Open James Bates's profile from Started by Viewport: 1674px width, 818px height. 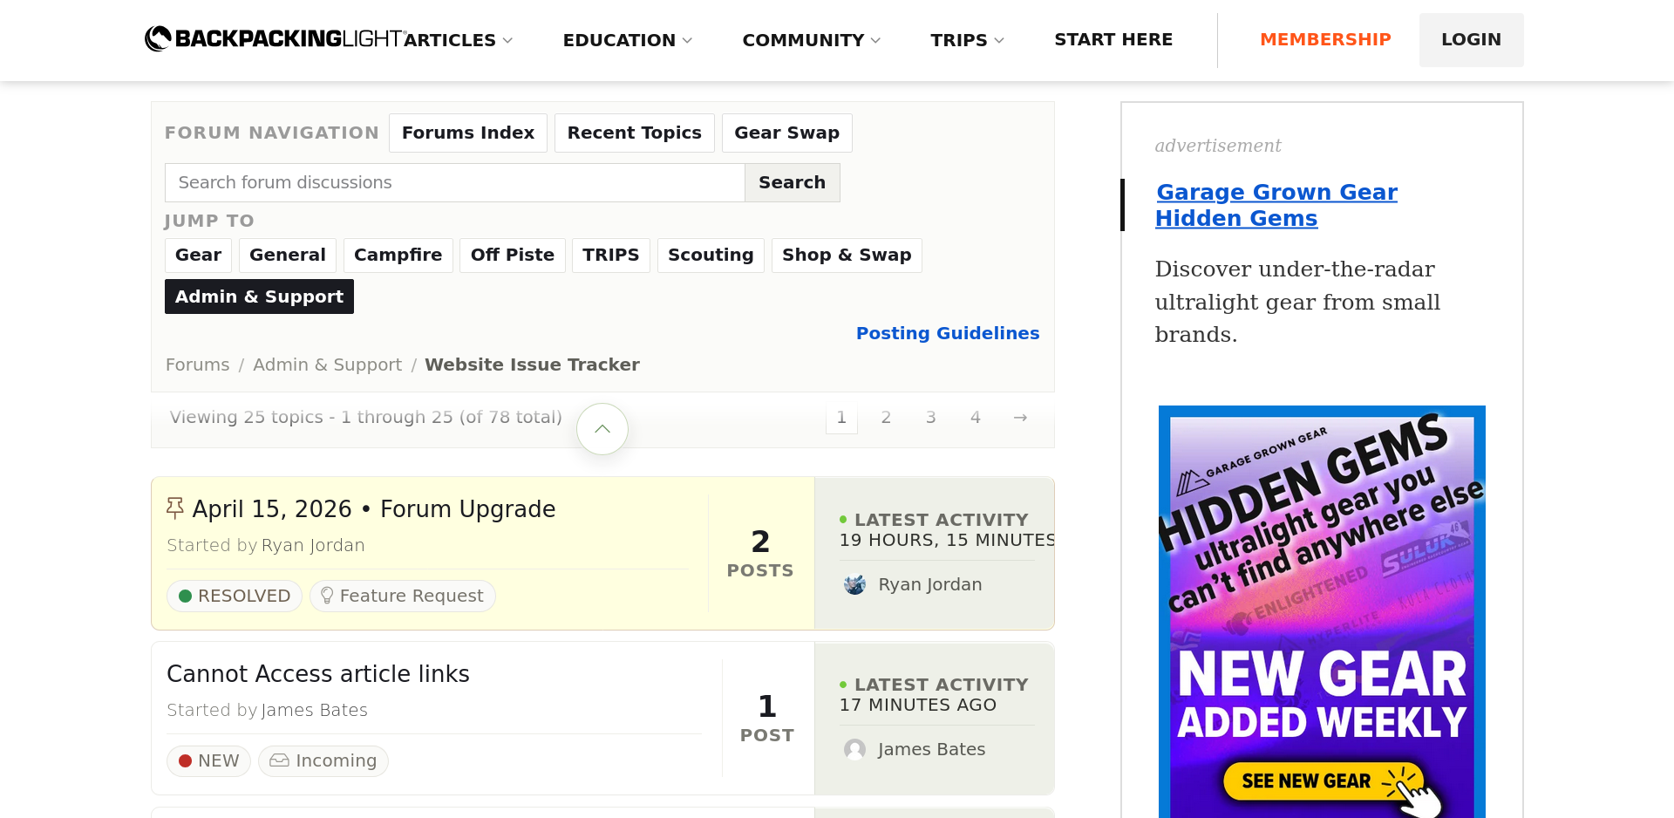click(315, 710)
